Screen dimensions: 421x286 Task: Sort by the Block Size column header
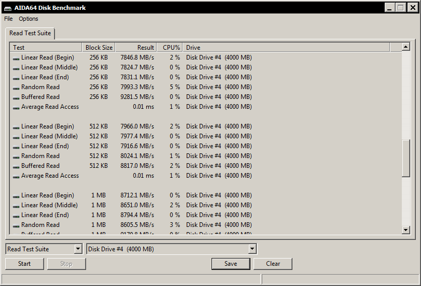pos(98,48)
